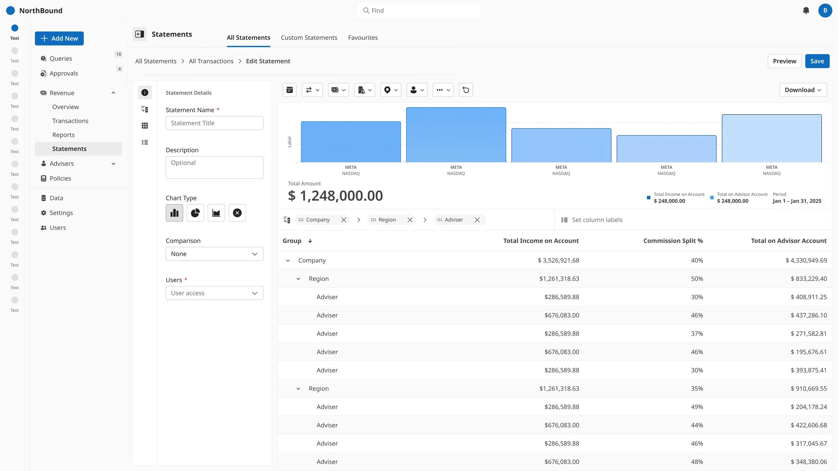Open the Download dropdown

(x=803, y=90)
